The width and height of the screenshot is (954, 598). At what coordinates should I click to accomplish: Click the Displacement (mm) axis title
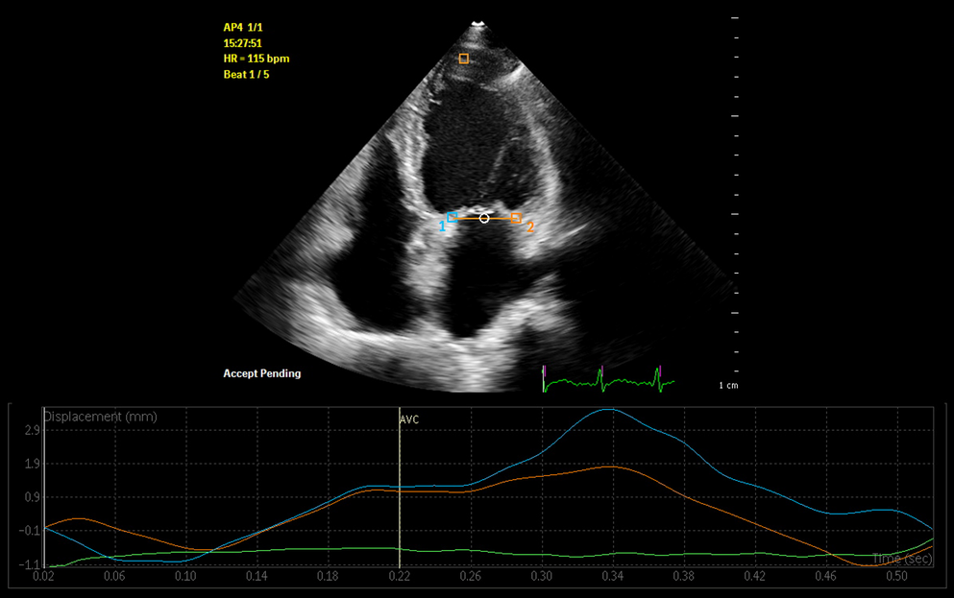coord(100,417)
